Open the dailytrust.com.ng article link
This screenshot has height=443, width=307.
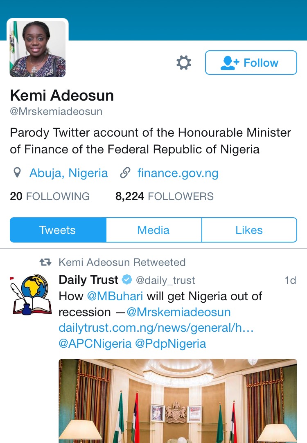[156, 328]
